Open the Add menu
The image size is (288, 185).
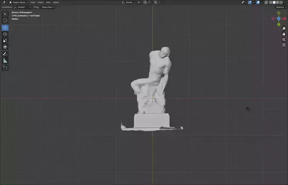(48, 3)
